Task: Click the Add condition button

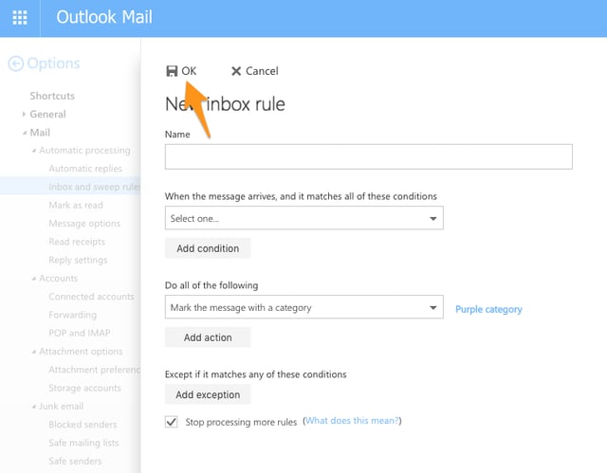Action: pyautogui.click(x=208, y=248)
